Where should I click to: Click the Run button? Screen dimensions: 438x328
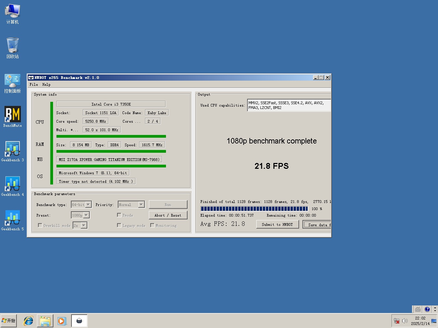point(168,205)
